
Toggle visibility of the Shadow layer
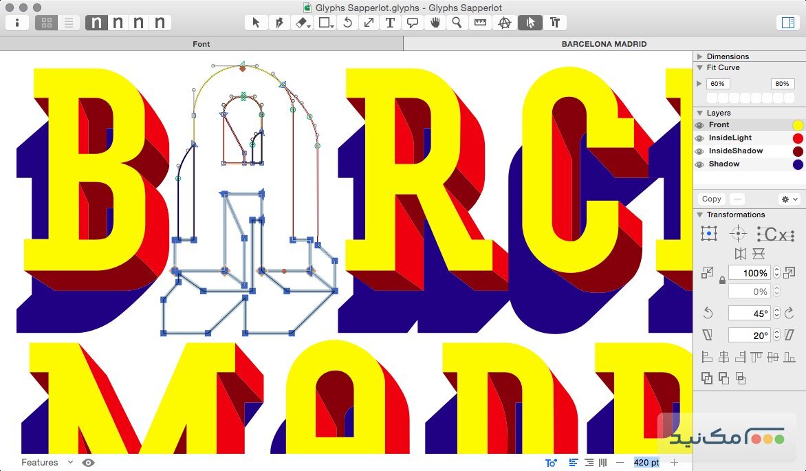pyautogui.click(x=699, y=164)
